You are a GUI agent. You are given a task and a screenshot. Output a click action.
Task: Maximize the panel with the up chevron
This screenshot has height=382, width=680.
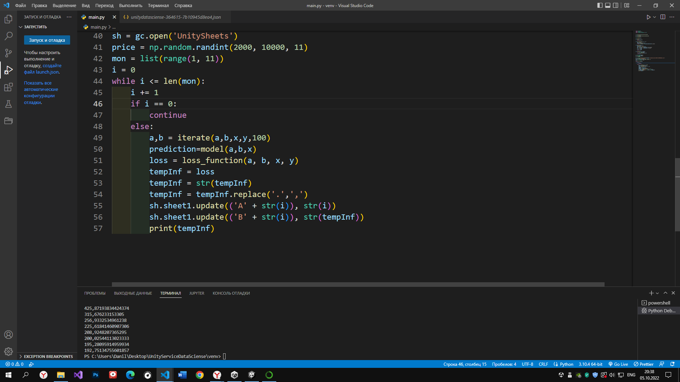[x=665, y=293]
